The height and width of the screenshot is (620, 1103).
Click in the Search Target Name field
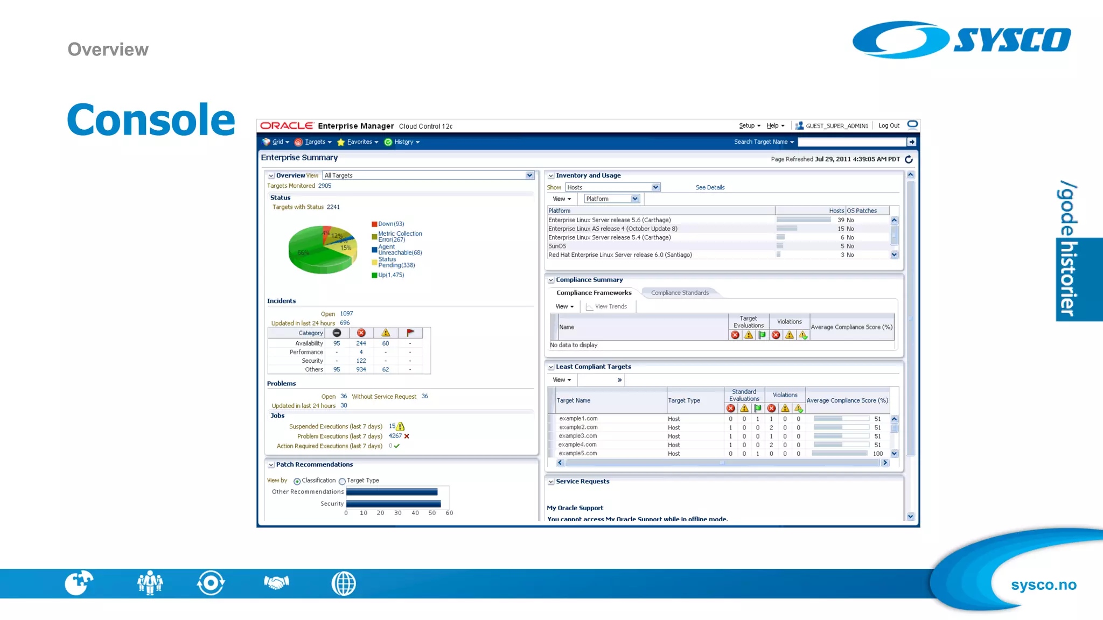[x=852, y=142]
